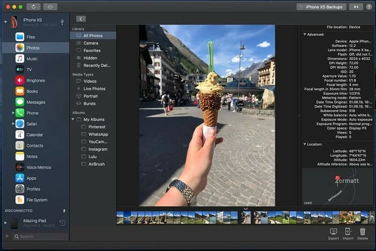The image size is (376, 251).
Task: Collapse the My Albums folder
Action: pyautogui.click(x=73, y=119)
